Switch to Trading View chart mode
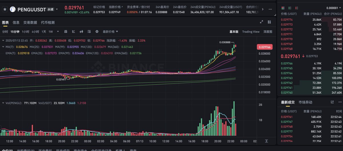The height and width of the screenshot is (151, 343). point(251,32)
